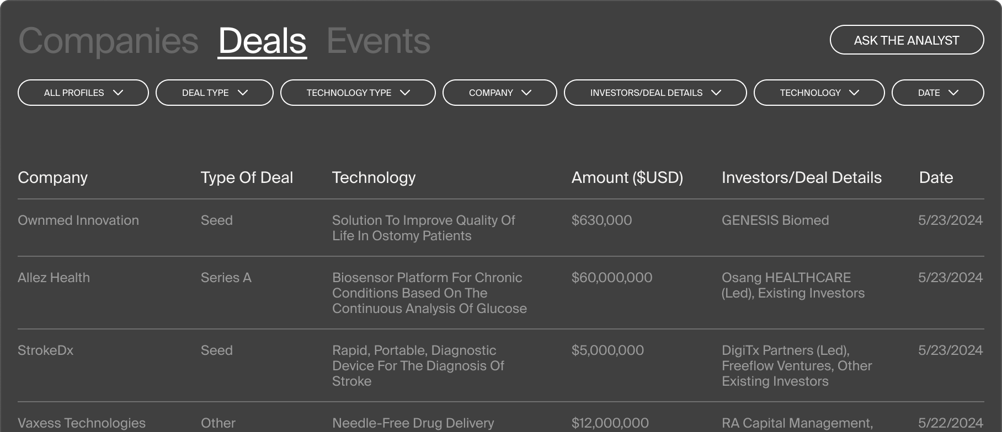Screen dimensions: 1002x432
Task: Click the Other deal type cell
Action: tap(218, 423)
